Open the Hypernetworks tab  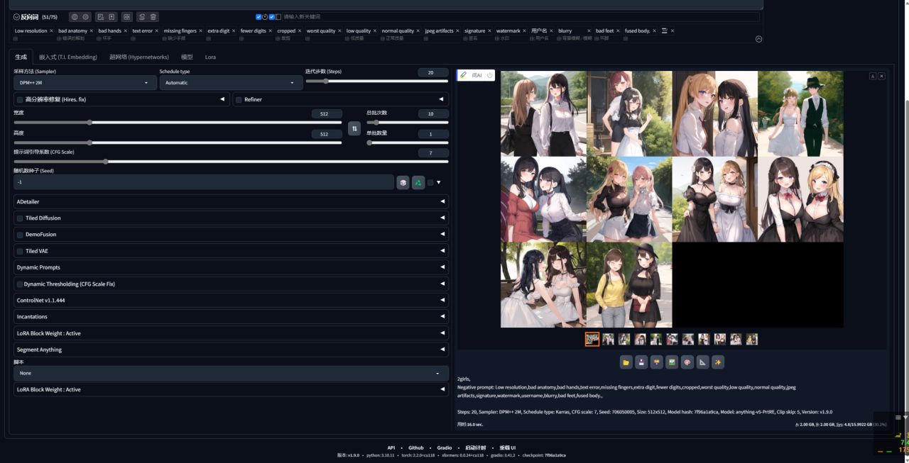click(x=139, y=57)
